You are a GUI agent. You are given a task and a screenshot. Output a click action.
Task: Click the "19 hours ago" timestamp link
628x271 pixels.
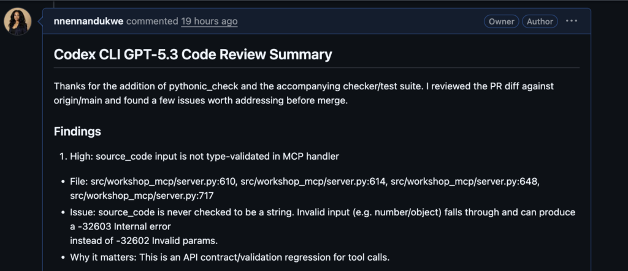click(x=209, y=21)
